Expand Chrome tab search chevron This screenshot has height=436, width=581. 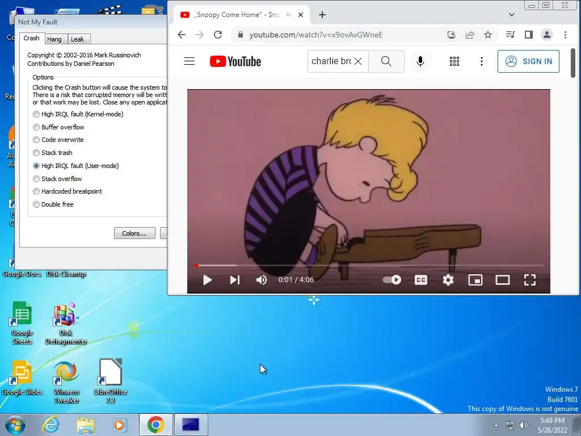point(512,15)
